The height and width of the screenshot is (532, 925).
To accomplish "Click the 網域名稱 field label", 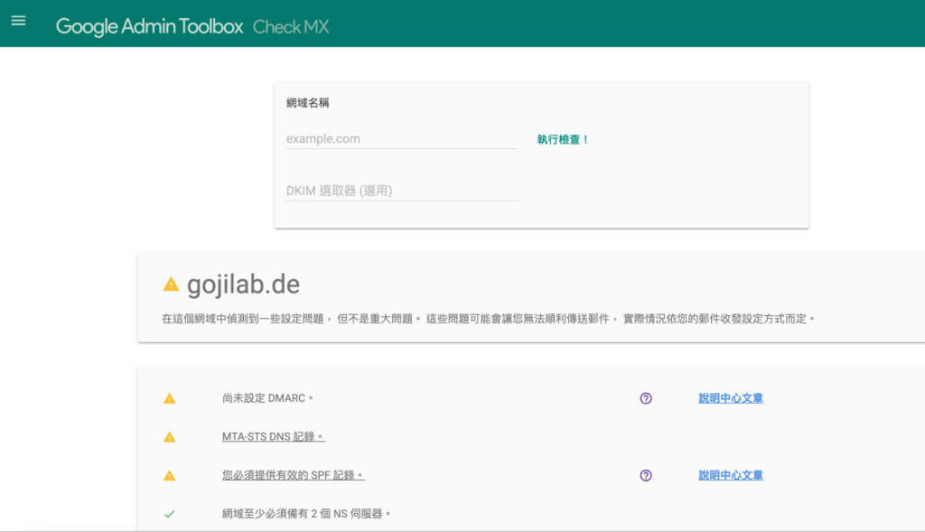I will [x=307, y=103].
